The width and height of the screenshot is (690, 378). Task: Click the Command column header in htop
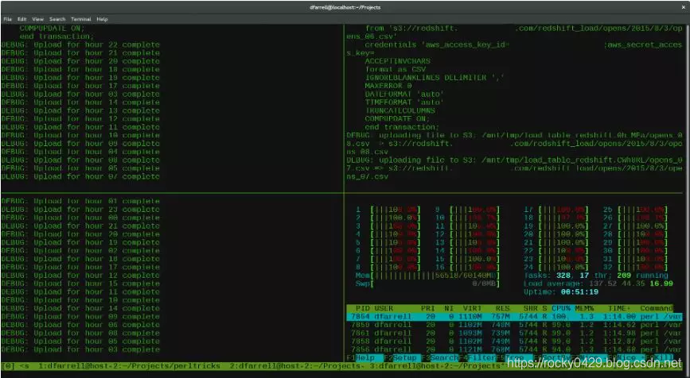click(x=657, y=308)
